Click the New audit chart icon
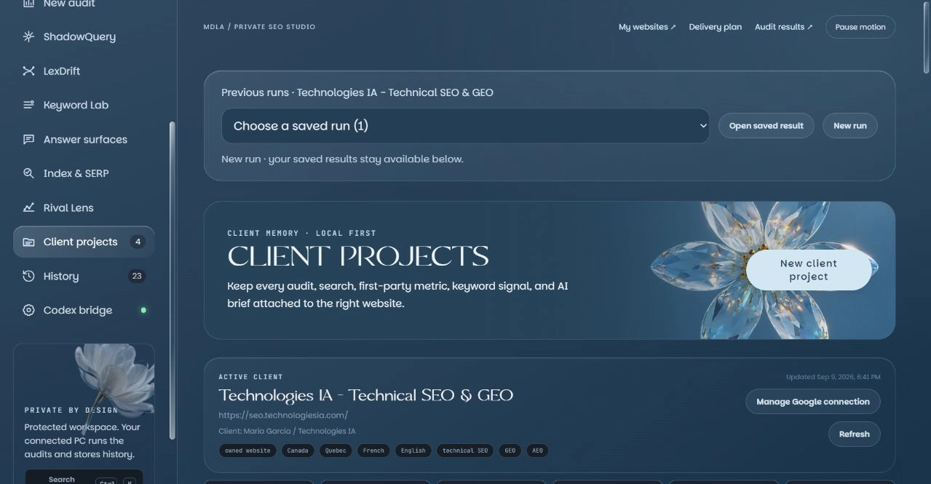 coord(28,4)
